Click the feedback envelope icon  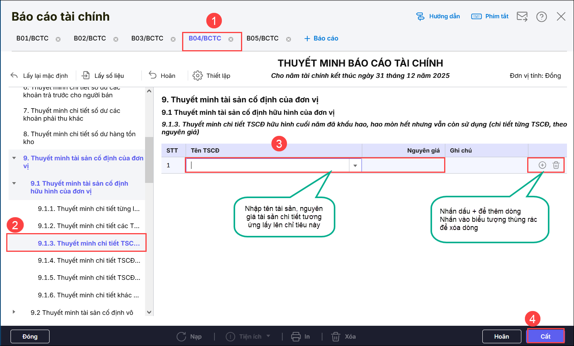522,16
